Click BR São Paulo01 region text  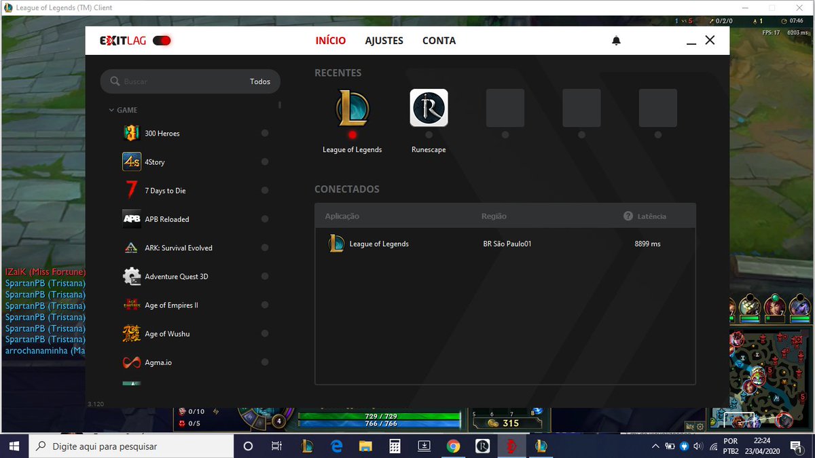click(507, 244)
